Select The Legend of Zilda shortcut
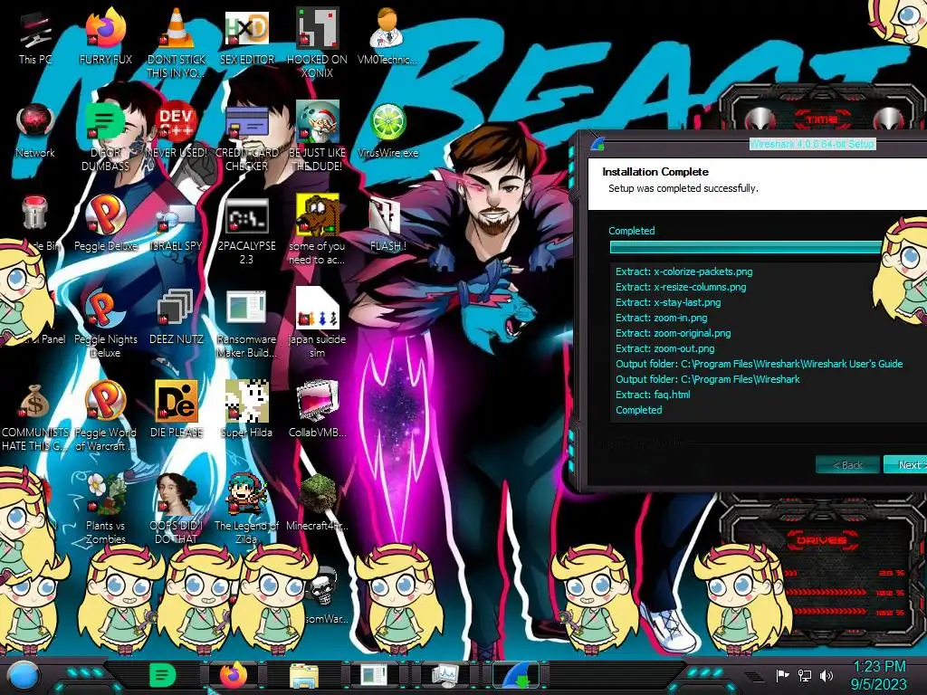 point(247,509)
